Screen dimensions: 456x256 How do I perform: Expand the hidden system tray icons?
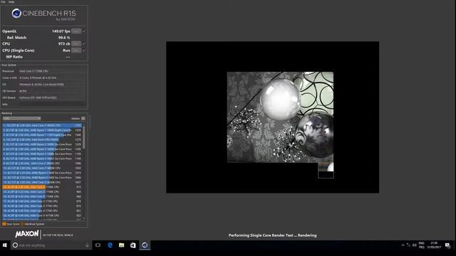[x=403, y=245]
